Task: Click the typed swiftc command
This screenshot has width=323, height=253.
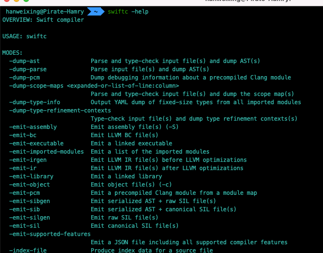Action: coord(118,11)
